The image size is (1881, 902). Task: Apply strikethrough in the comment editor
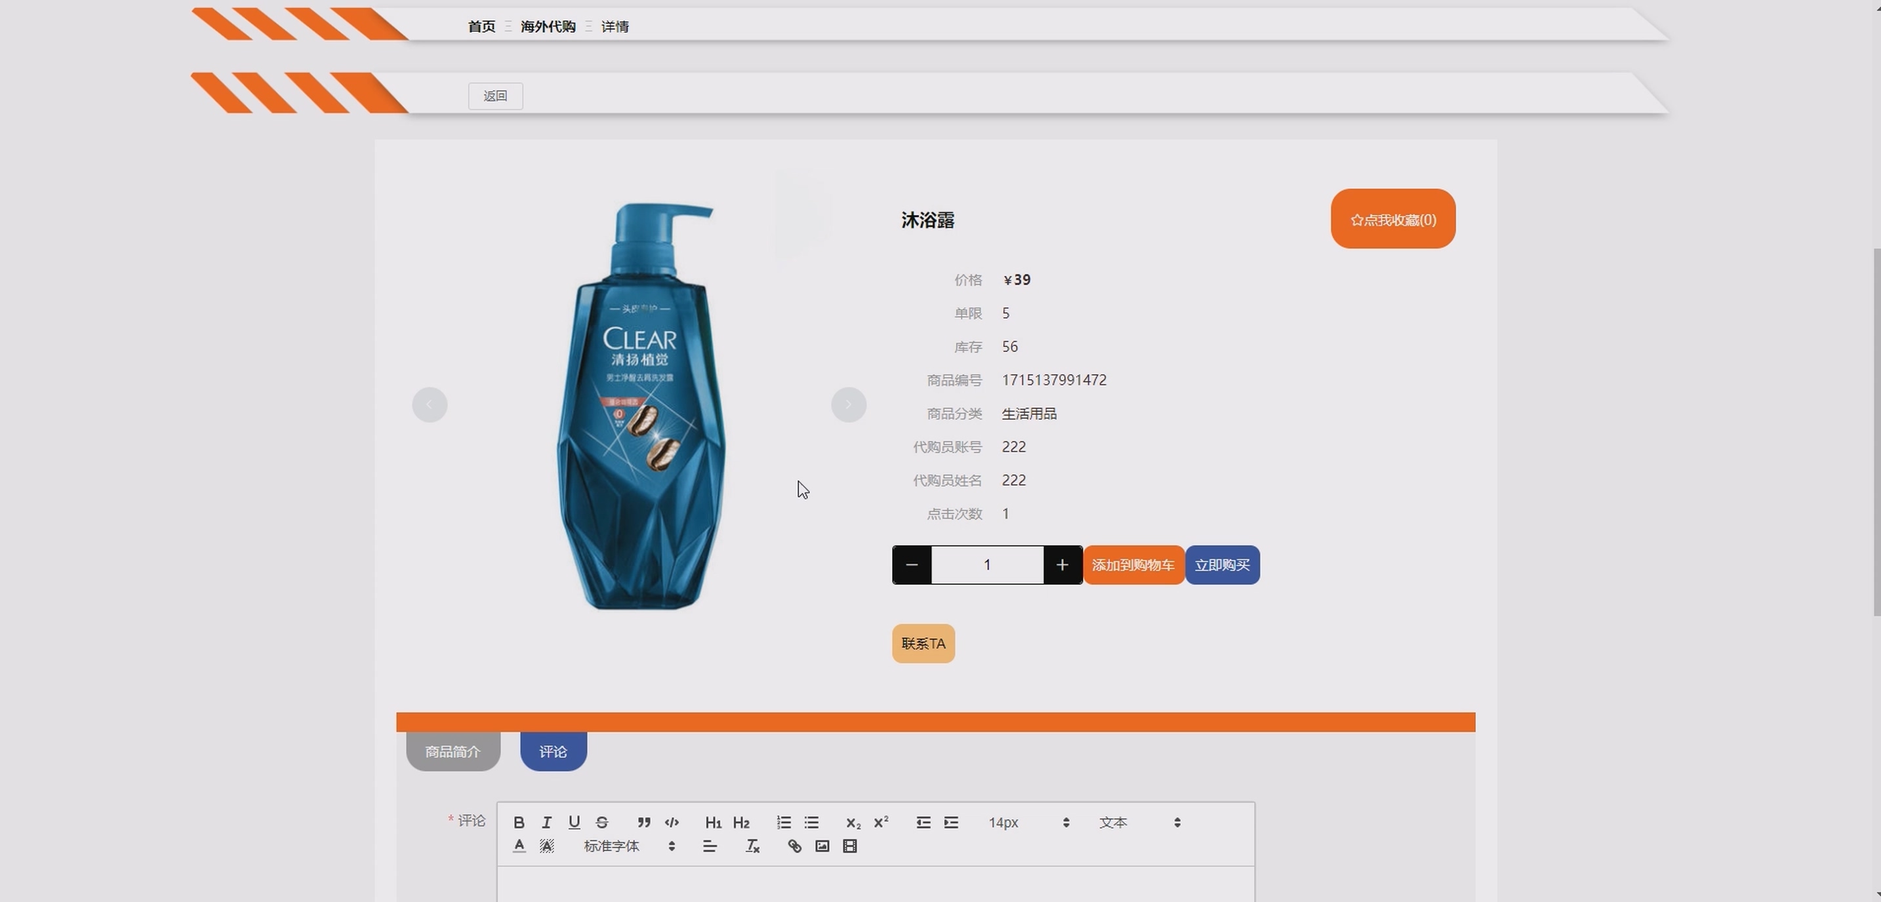coord(601,823)
